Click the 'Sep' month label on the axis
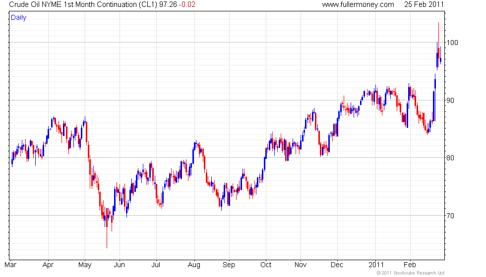Image resolution: width=486 pixels, height=277 pixels. (x=229, y=265)
